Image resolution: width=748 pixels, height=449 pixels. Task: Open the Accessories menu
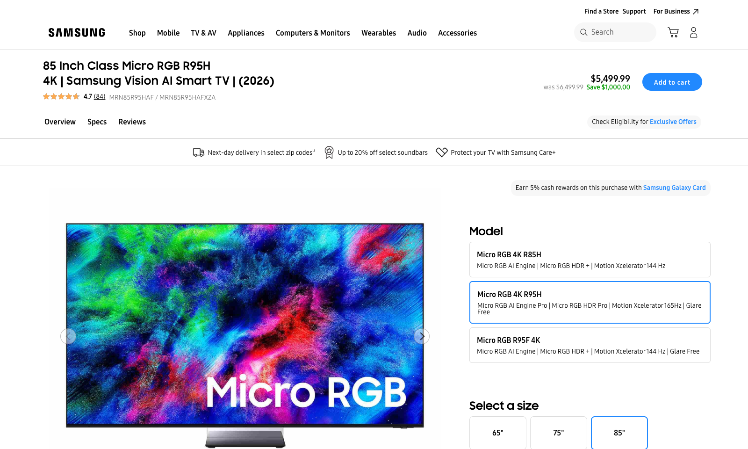click(458, 33)
